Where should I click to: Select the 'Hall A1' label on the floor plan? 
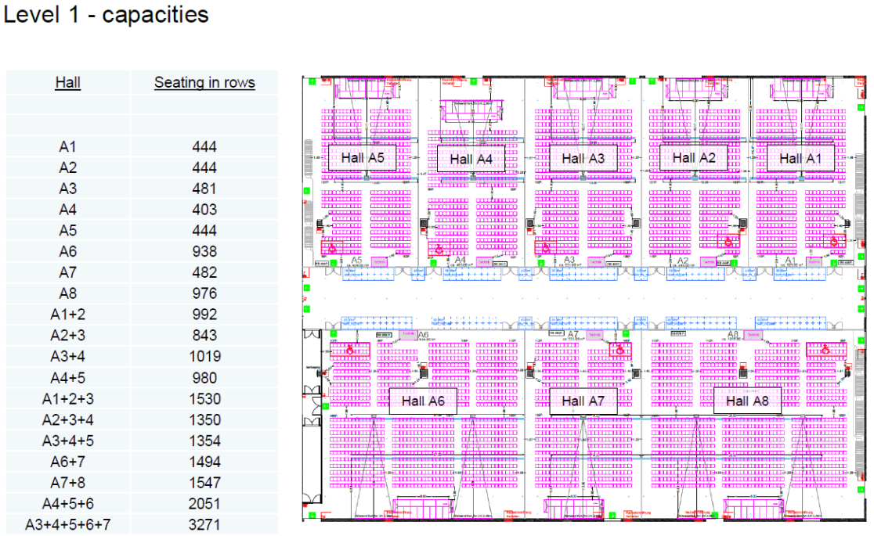pos(800,159)
